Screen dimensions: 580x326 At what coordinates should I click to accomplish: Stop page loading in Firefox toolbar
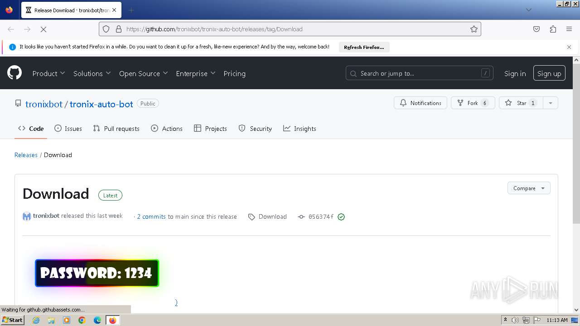(43, 29)
